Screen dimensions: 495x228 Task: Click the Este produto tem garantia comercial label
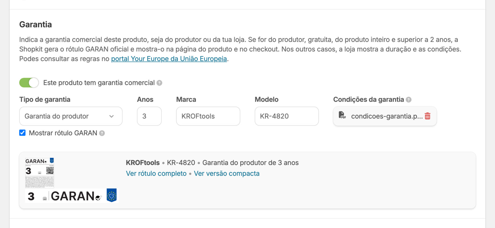99,83
